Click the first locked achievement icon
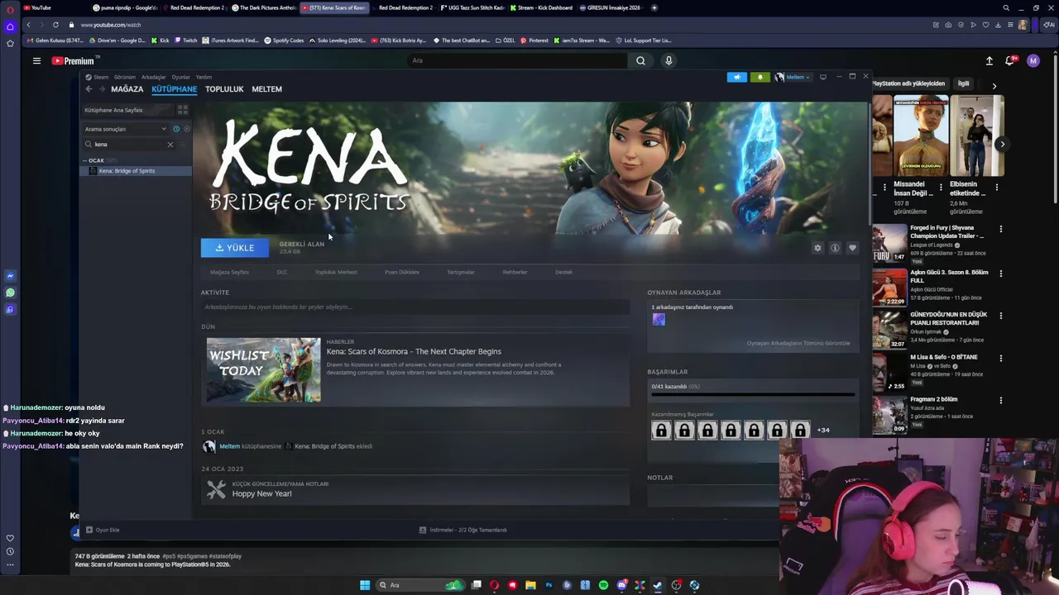Image resolution: width=1059 pixels, height=595 pixels. 661,430
